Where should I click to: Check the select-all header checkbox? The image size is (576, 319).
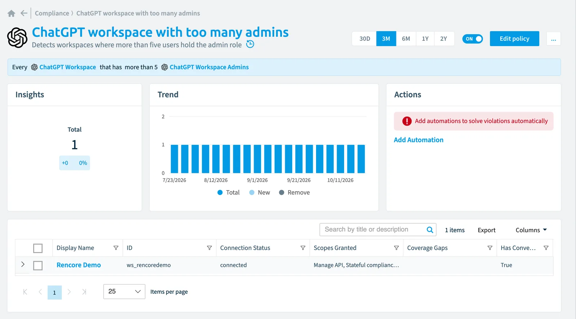coord(38,248)
